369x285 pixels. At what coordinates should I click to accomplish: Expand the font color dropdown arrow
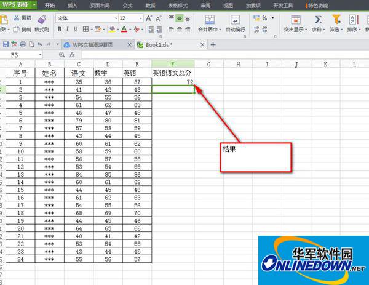[x=130, y=30]
